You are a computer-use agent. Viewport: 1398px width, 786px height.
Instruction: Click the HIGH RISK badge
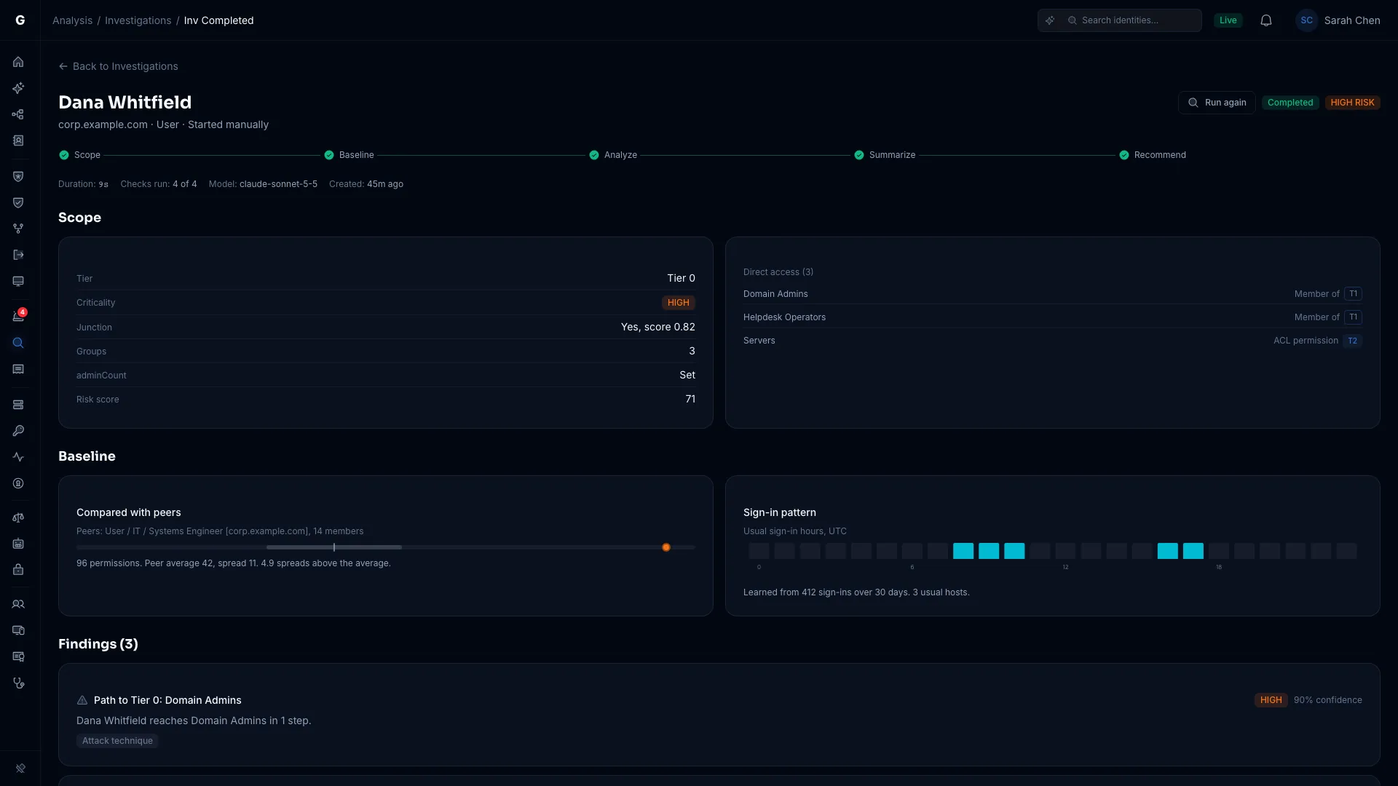coord(1352,103)
